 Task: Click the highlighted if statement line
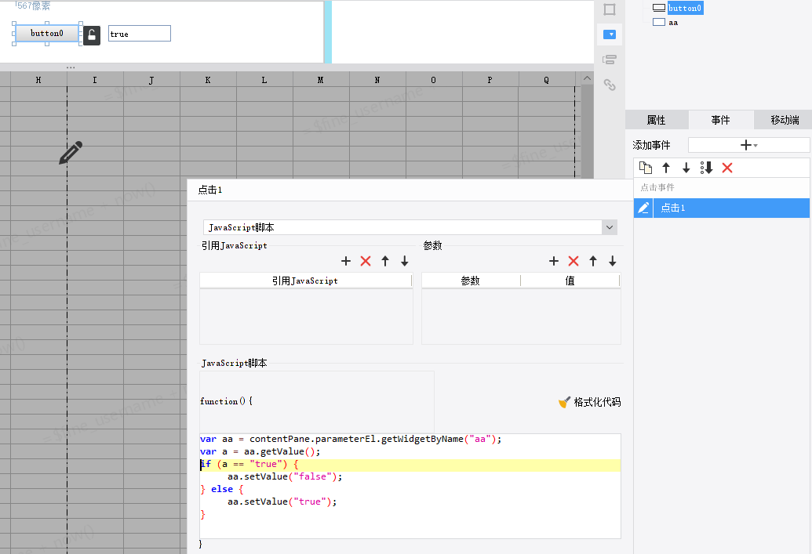410,465
